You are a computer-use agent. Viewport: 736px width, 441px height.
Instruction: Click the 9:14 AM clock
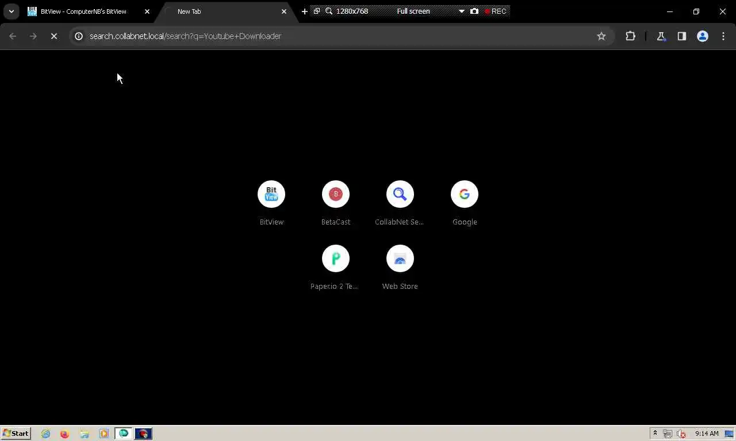click(707, 434)
